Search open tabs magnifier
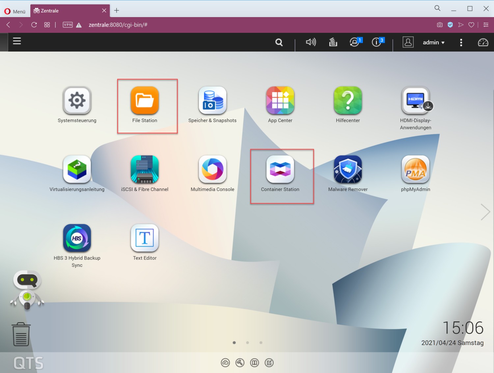Screen dimensions: 494x373 437,8
